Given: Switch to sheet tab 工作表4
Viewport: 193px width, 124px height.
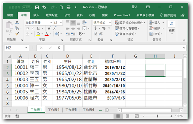Looking at the screenshot, I should [x=53, y=110].
